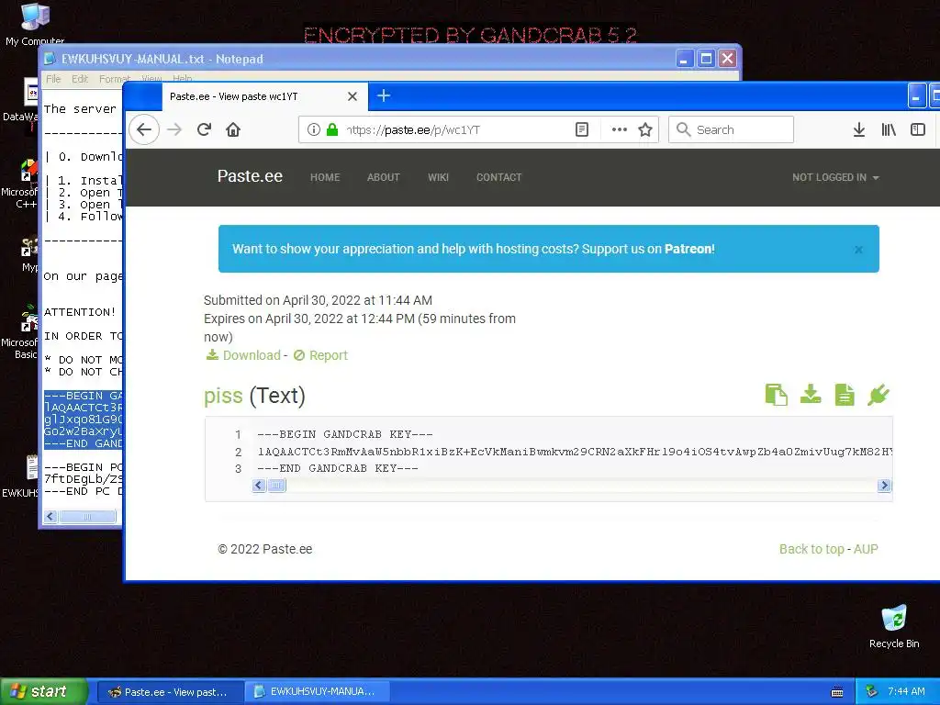Open a new browser tab
Screen dimensions: 940x705
pos(384,95)
